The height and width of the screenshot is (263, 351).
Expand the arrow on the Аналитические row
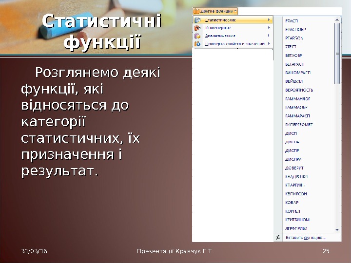pyautogui.click(x=269, y=36)
